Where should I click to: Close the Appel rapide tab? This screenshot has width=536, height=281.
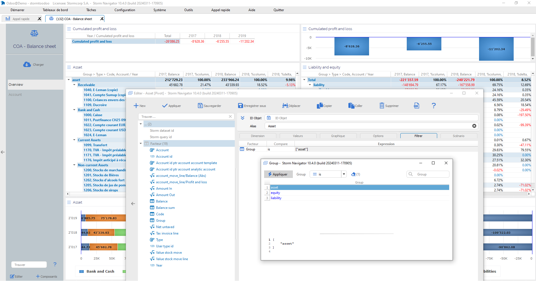[x=39, y=19]
